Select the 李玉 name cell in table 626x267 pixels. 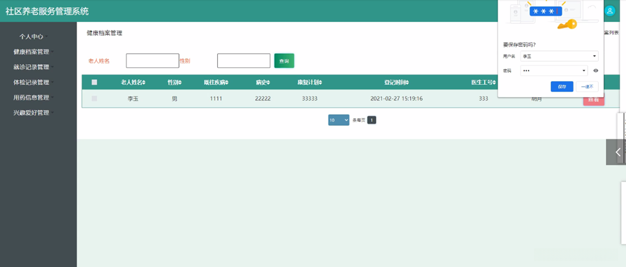pos(133,98)
